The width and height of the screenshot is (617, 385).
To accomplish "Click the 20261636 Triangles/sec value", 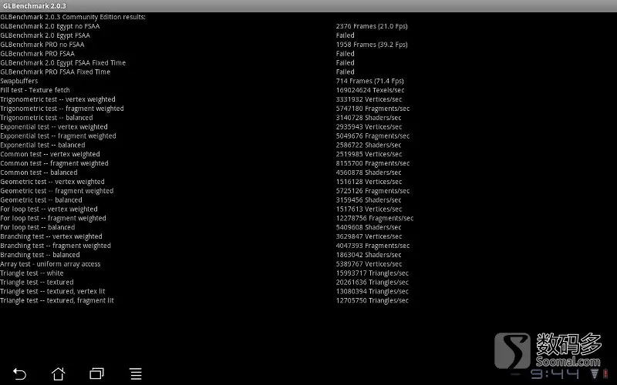I will pos(373,282).
